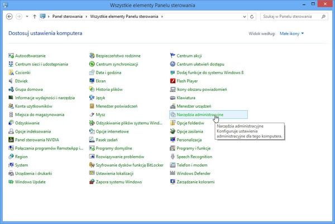335x224 pixels.
Task: Open the System link
Action: (21, 165)
